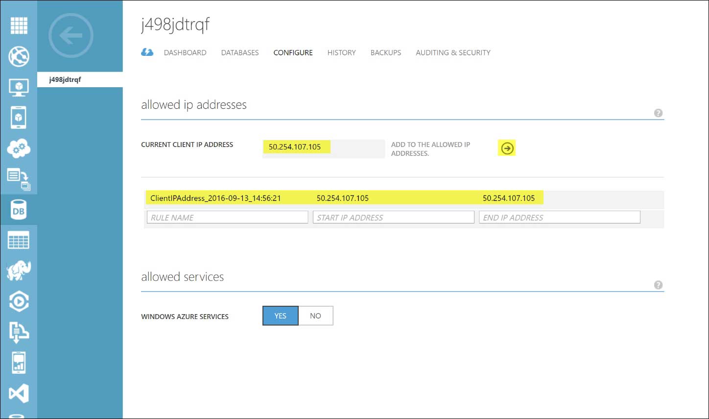Open the Visual Studio Team Services icon

click(19, 393)
